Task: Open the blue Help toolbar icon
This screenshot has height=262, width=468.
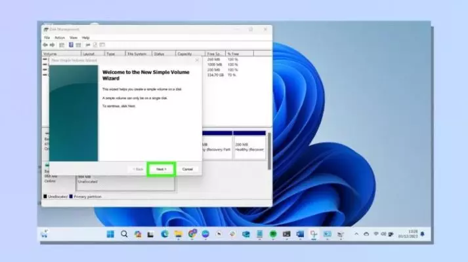Action: pyautogui.click(x=71, y=45)
